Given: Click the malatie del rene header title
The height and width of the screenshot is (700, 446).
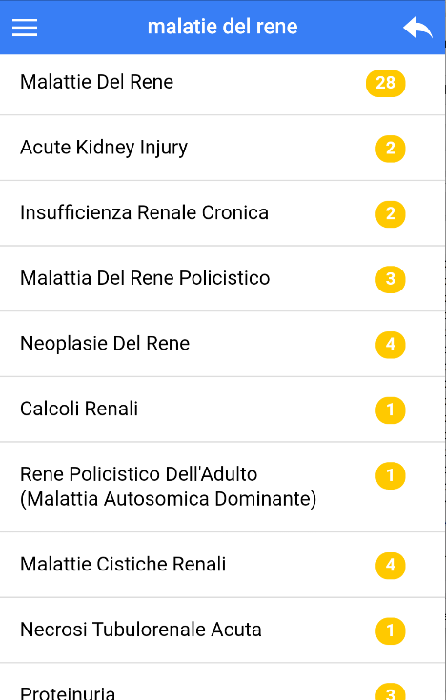Looking at the screenshot, I should (222, 27).
